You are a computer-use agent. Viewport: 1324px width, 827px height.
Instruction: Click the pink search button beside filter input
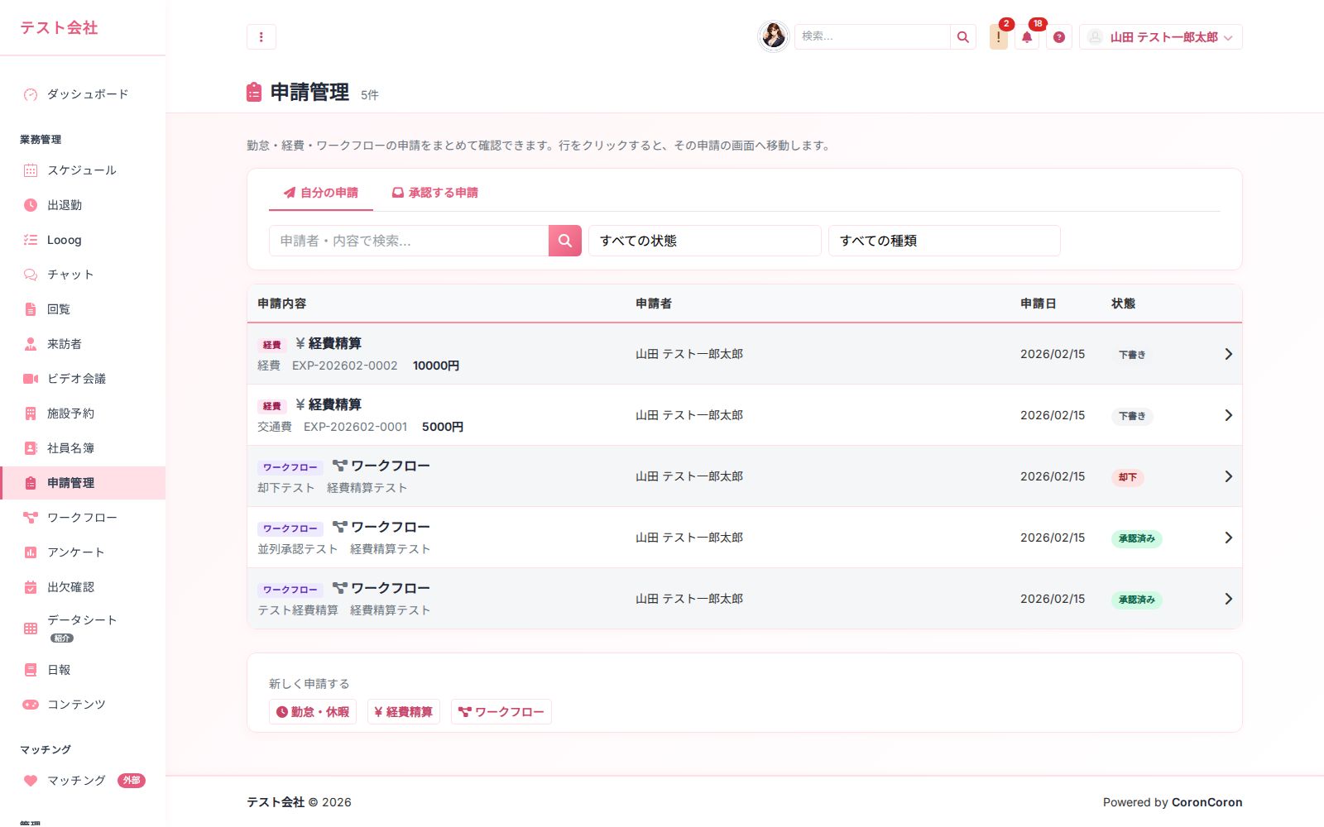[565, 241]
